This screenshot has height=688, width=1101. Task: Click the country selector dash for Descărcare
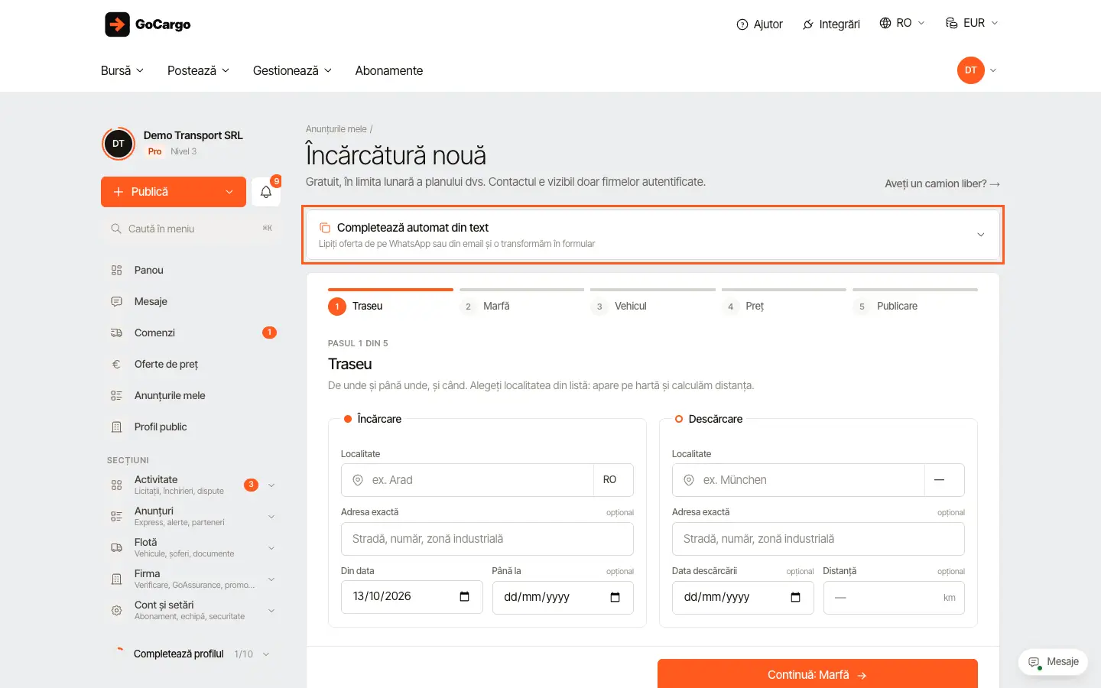click(x=944, y=480)
